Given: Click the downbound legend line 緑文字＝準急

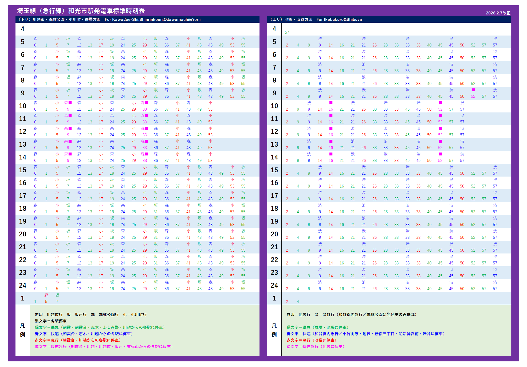Looking at the screenshot, I should (100, 327).
